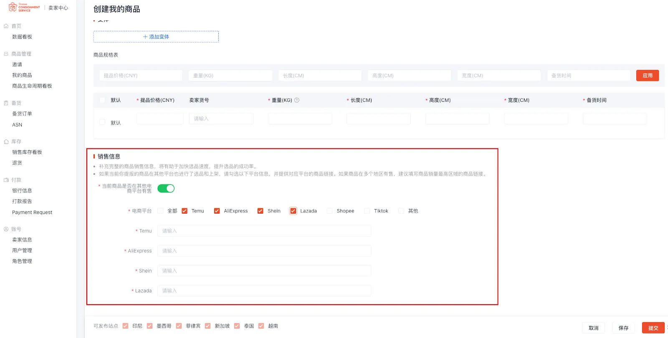Toggle the 默认 checkbox in table header
668x338 pixels.
[x=102, y=100]
